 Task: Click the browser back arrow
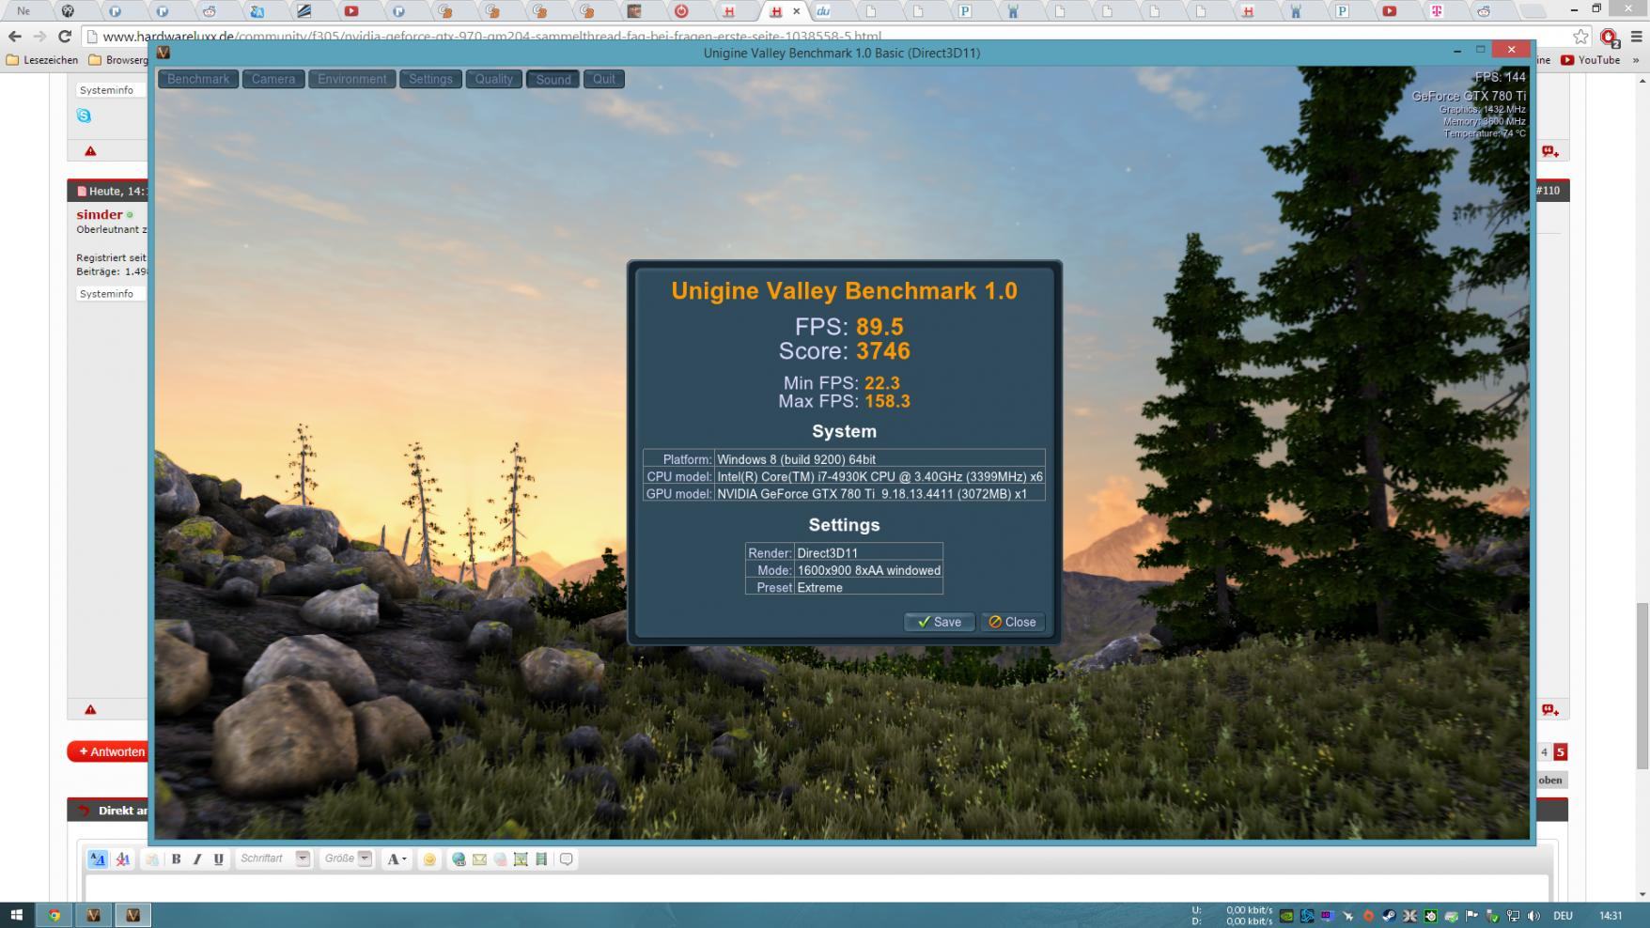point(14,37)
